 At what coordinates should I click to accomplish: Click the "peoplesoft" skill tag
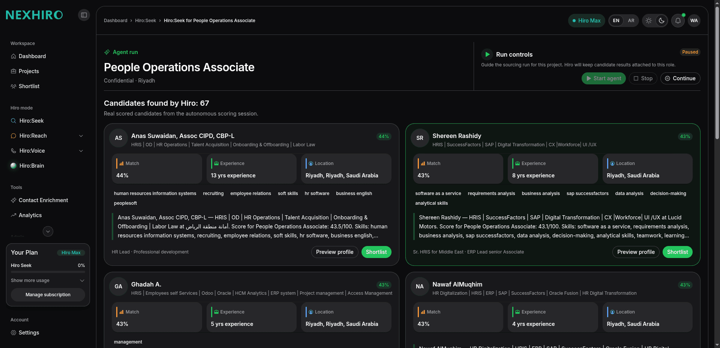pyautogui.click(x=125, y=203)
